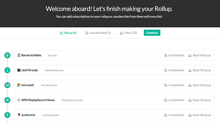Click the JackThreads logo icon

coord(19,70)
